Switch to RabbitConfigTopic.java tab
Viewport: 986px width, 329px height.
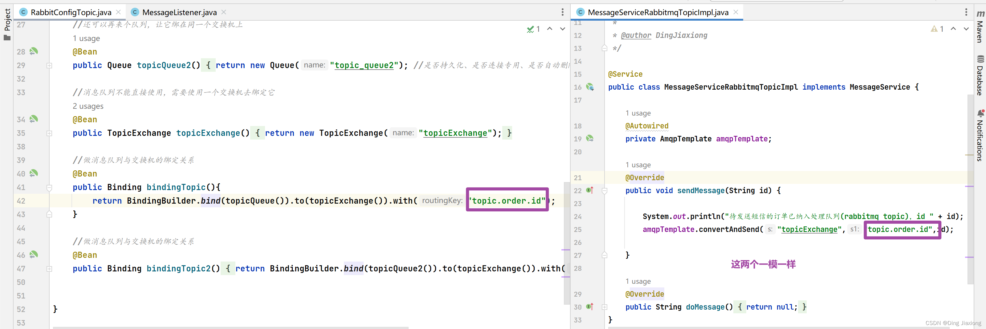point(71,12)
